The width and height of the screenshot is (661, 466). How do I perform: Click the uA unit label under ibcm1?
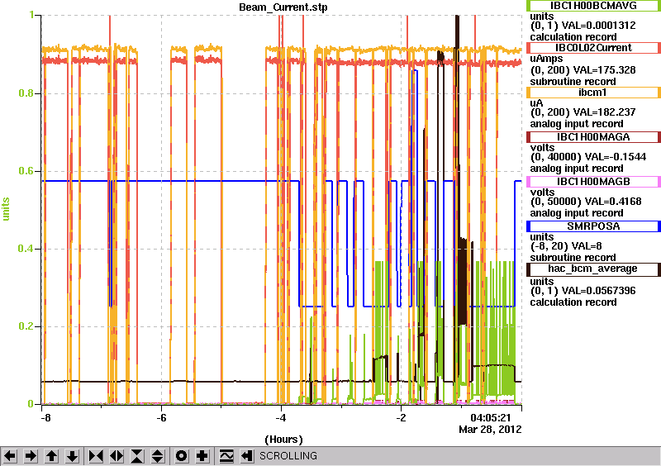pos(536,103)
